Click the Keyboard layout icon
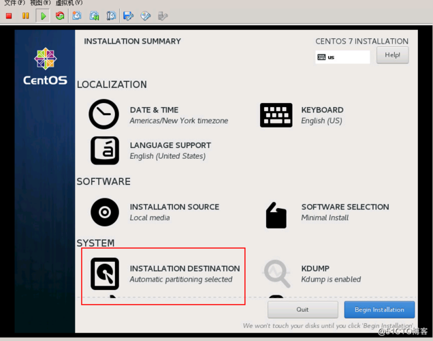 point(276,115)
